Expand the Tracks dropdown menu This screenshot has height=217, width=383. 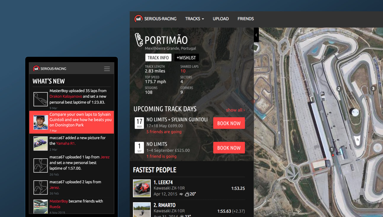195,19
